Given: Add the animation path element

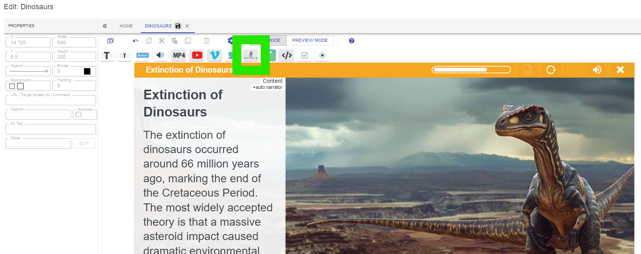Looking at the screenshot, I should click(x=251, y=55).
